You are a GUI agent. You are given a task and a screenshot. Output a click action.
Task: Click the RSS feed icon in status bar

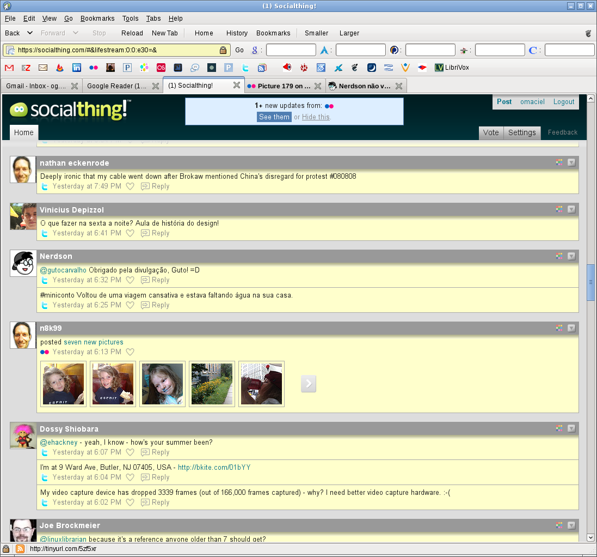[20, 549]
